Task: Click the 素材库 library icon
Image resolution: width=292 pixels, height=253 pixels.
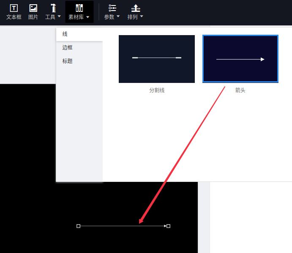Action: pos(79,8)
